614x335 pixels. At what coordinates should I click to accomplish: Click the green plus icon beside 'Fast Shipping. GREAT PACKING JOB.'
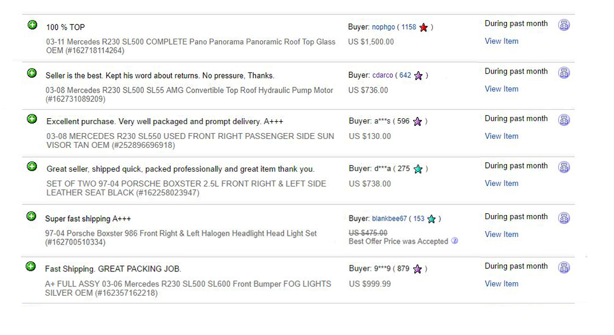coord(30,267)
